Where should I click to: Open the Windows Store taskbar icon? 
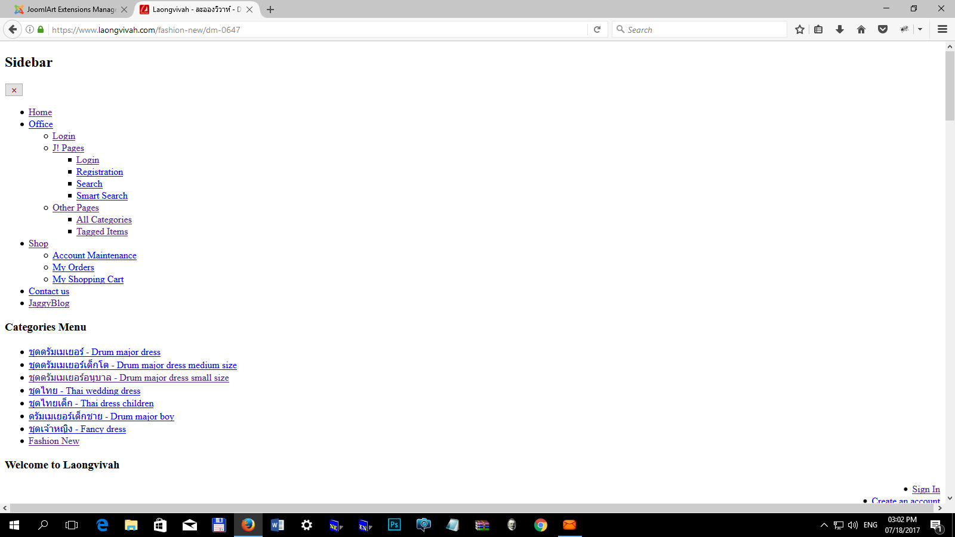click(x=161, y=525)
